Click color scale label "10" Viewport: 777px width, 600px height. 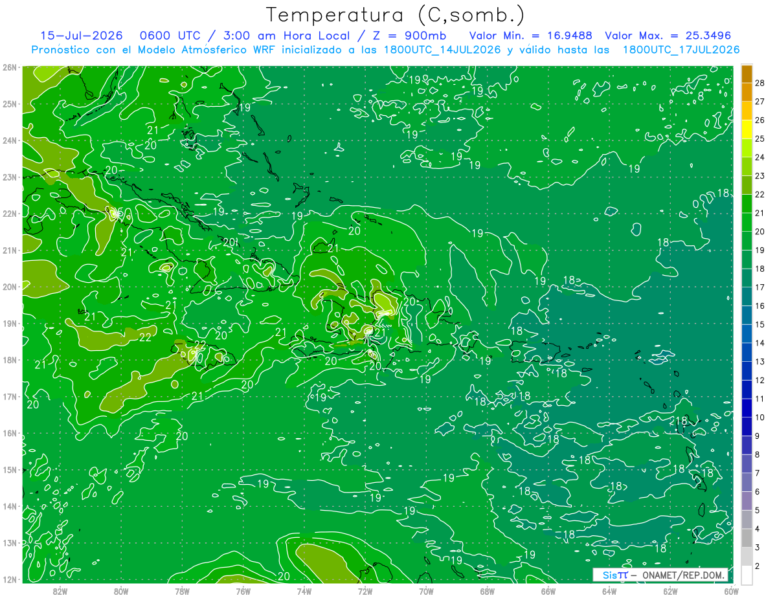click(x=760, y=417)
